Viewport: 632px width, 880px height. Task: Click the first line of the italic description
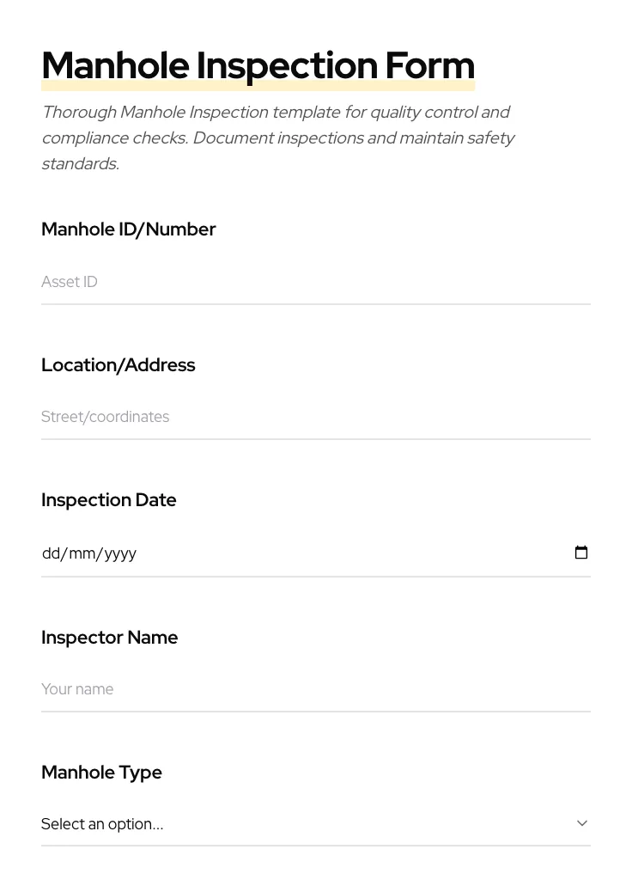[275, 113]
